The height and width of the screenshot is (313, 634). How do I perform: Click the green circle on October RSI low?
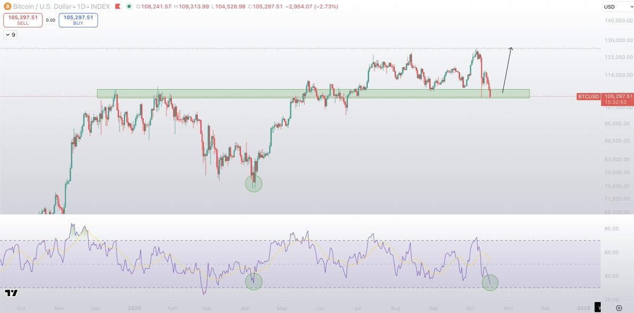[x=490, y=282]
